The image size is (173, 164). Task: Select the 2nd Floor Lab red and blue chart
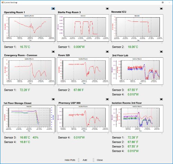tap(137, 71)
